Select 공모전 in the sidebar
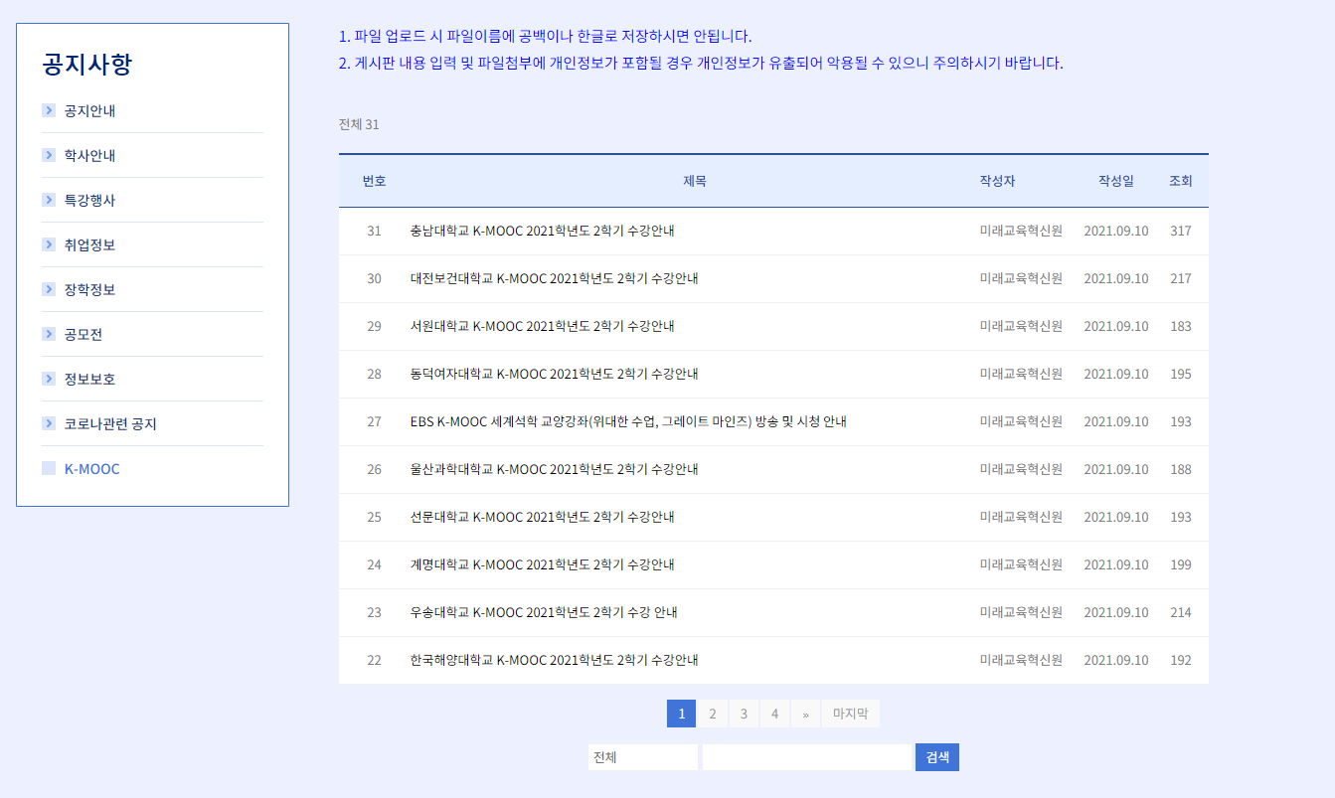 click(x=83, y=334)
